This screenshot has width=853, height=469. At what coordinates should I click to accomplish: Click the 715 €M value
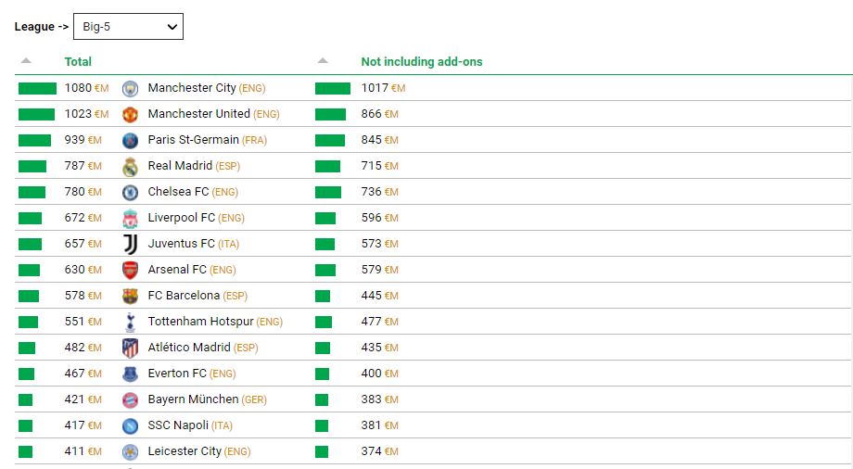[x=380, y=166]
